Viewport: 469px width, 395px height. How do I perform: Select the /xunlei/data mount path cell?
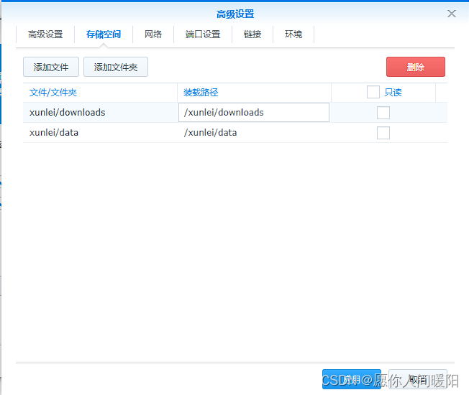[x=254, y=133]
